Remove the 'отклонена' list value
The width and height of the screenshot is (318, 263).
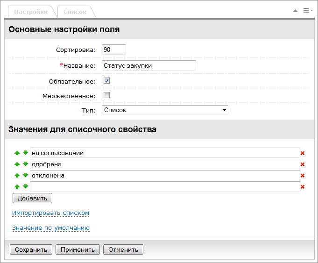[303, 176]
